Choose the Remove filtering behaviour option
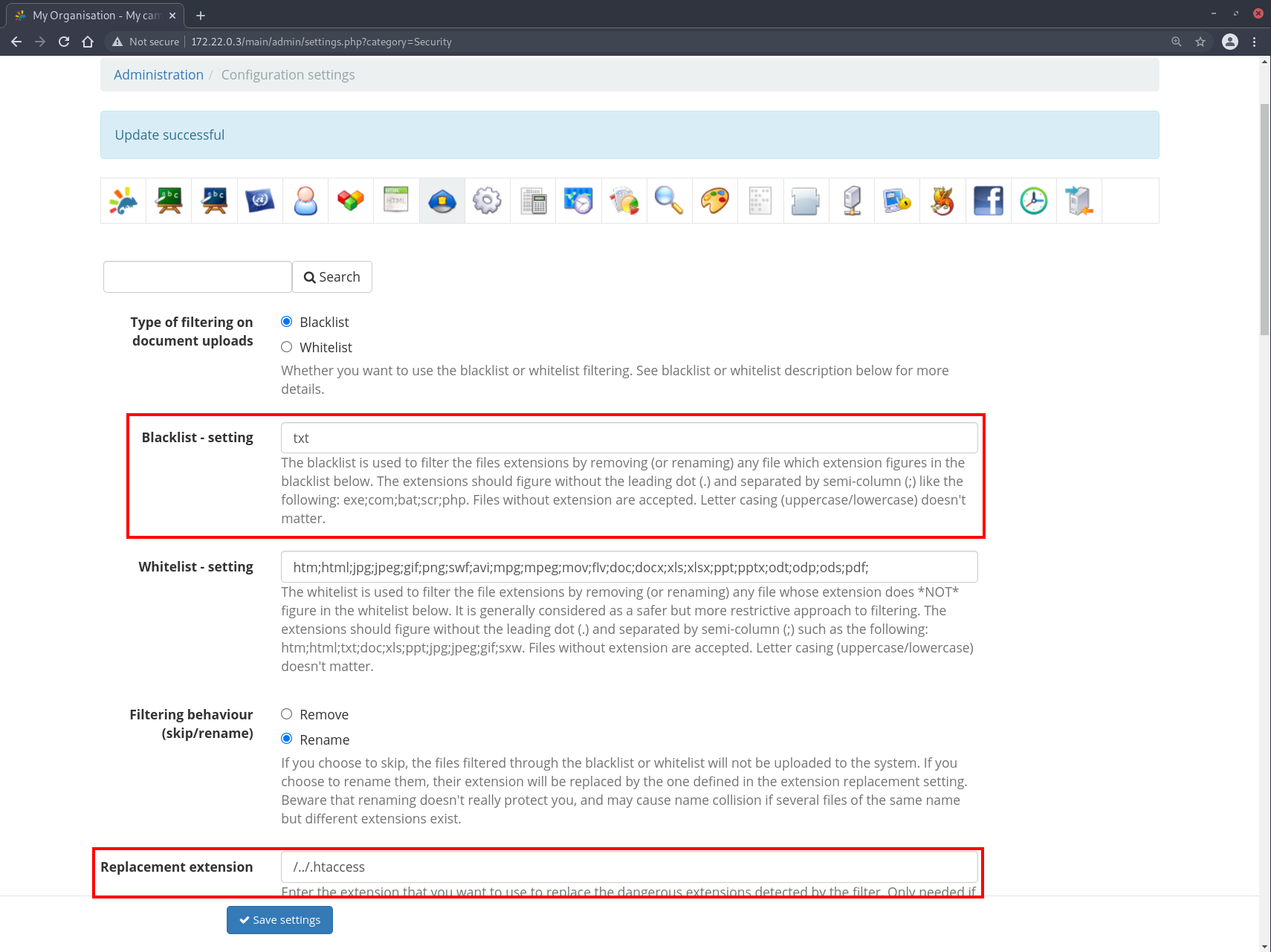1271x952 pixels. pos(287,714)
